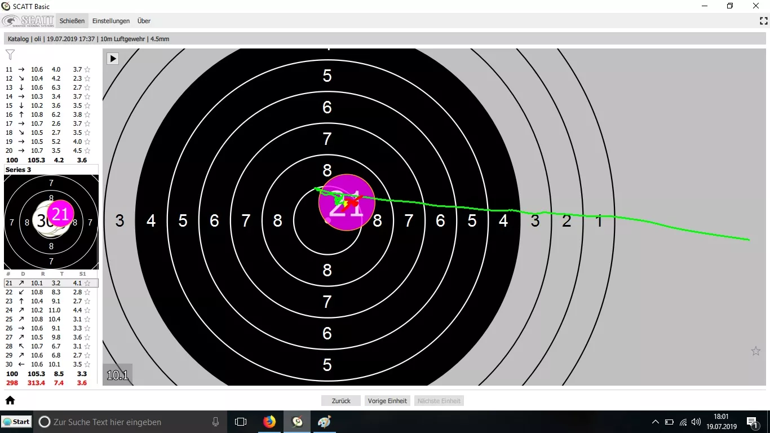Click the taskbar volume icon

(696, 422)
